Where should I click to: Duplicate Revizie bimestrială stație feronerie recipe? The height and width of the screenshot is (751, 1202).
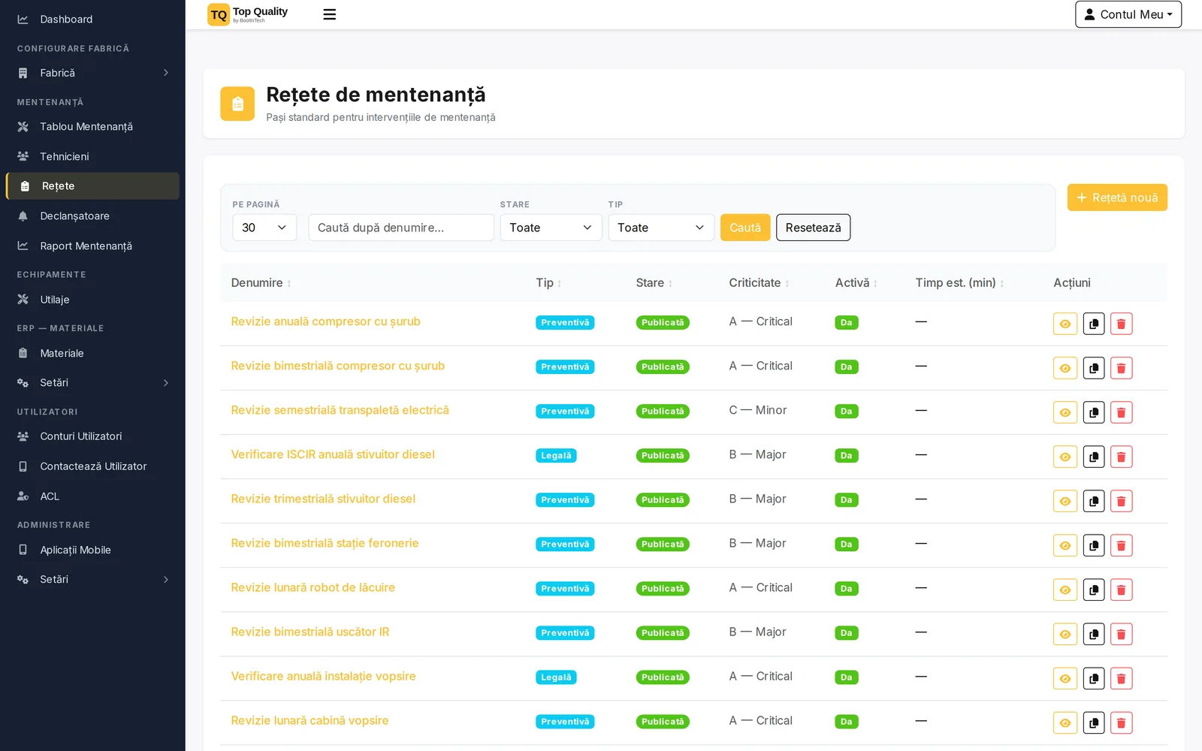[1094, 545]
